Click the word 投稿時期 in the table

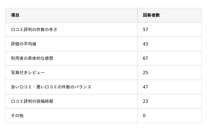(x=45, y=101)
